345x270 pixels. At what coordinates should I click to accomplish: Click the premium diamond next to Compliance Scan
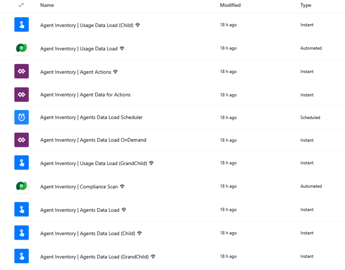click(x=122, y=186)
